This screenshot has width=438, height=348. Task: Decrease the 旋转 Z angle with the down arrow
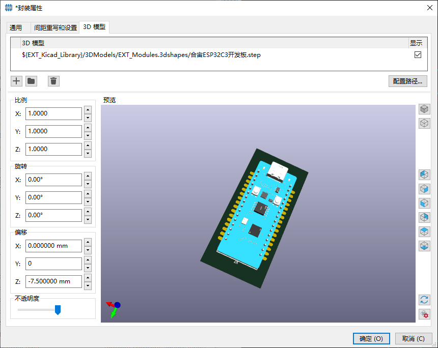88,219
